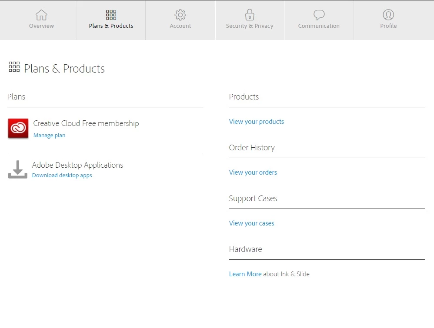The height and width of the screenshot is (328, 434).
Task: Switch to the Overview tab
Action: point(41,26)
